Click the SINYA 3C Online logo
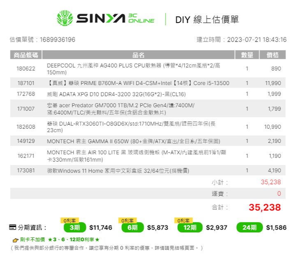This screenshot has width=296, height=260. point(106,18)
